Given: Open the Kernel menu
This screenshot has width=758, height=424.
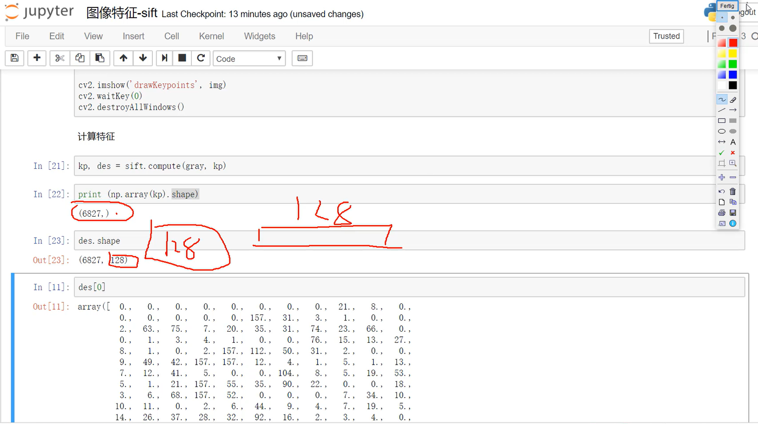Looking at the screenshot, I should click(211, 36).
